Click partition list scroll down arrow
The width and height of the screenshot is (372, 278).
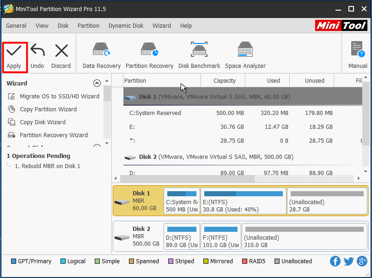coord(366,171)
